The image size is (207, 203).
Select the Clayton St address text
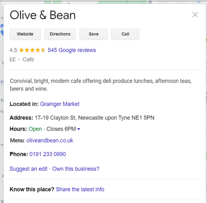tap(94, 118)
